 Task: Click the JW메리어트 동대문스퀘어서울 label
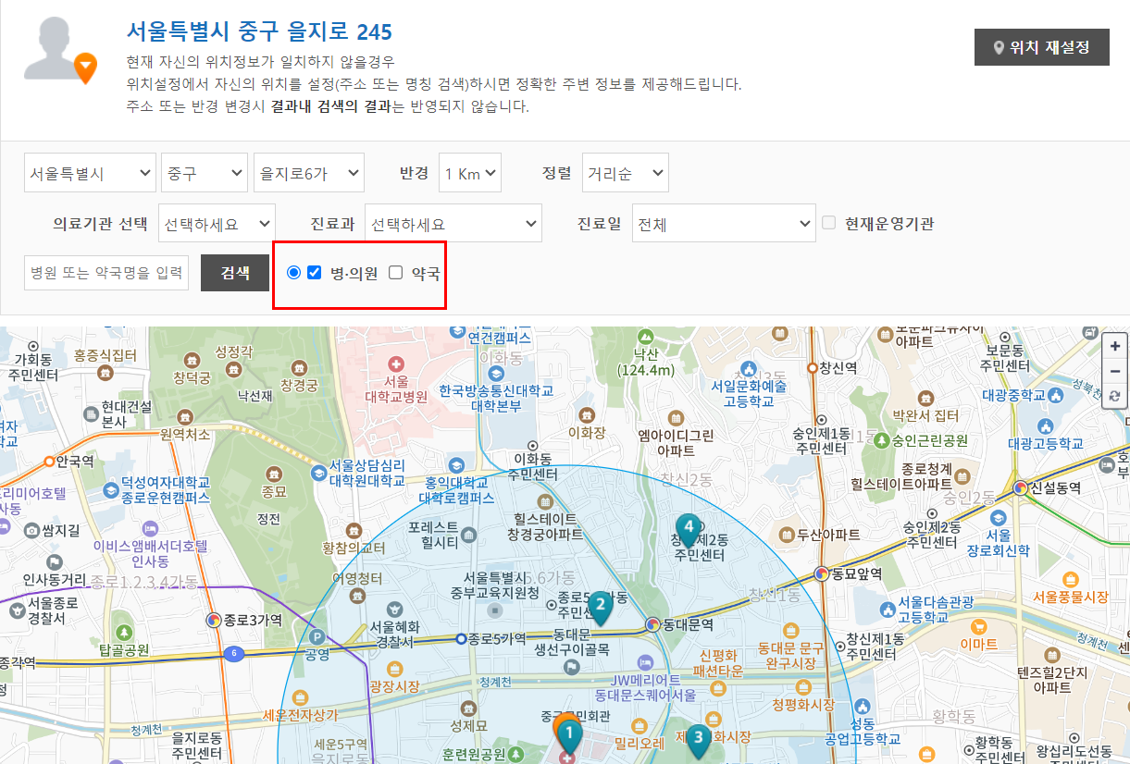click(645, 687)
